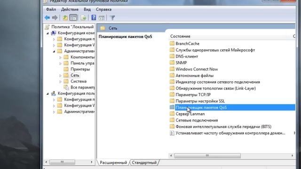
Task: Click DNS-клиент folder icon
Action: (x=172, y=56)
